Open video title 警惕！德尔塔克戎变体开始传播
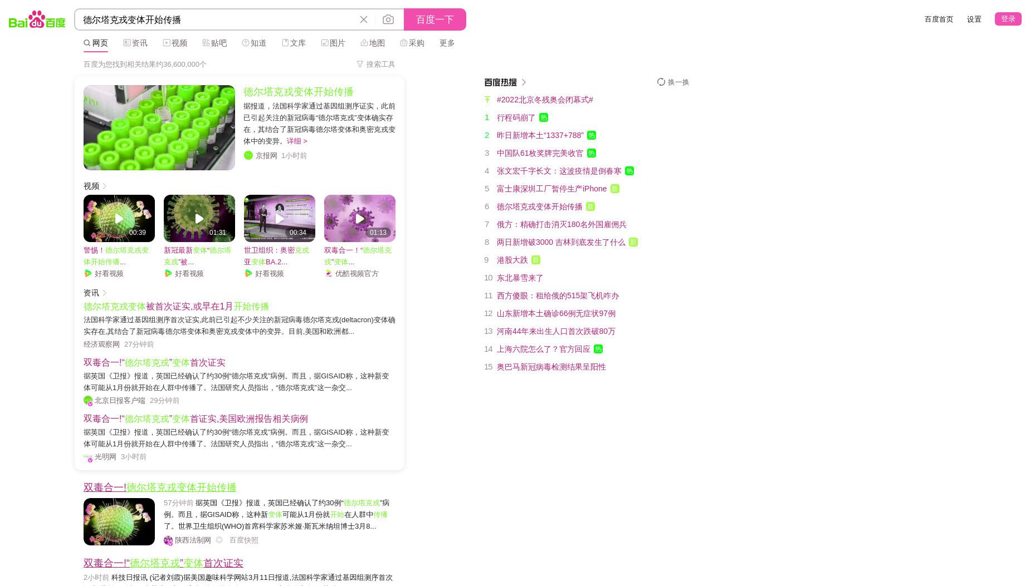1035x586 pixels. [x=116, y=256]
